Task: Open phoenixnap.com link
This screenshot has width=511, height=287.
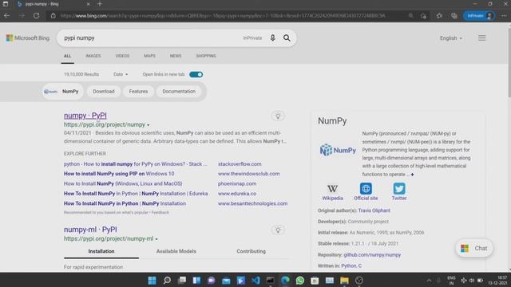Action: [237, 183]
